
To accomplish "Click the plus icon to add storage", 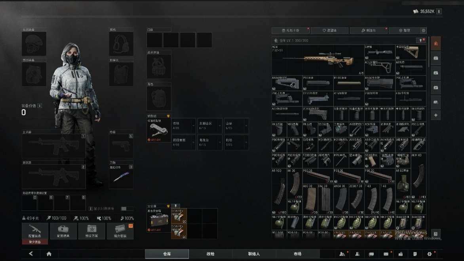I will [x=435, y=115].
